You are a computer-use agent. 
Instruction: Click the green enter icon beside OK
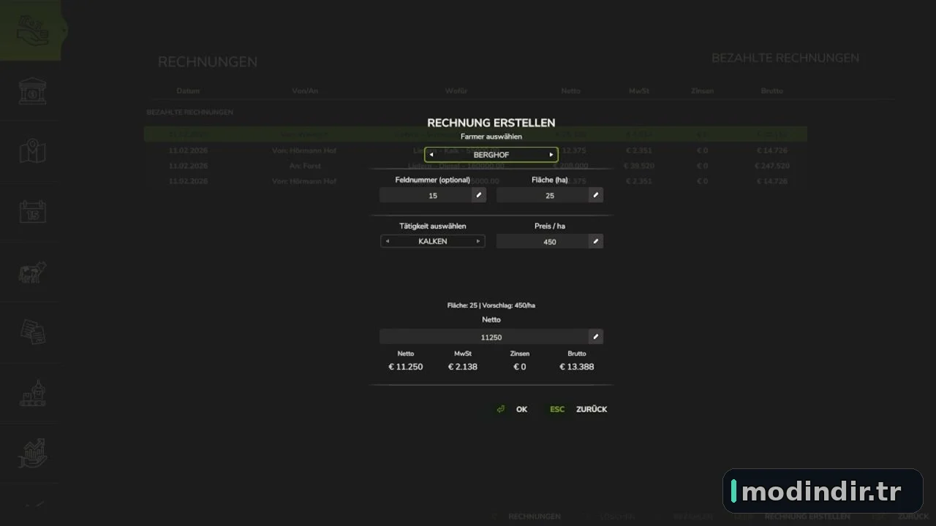pos(501,409)
